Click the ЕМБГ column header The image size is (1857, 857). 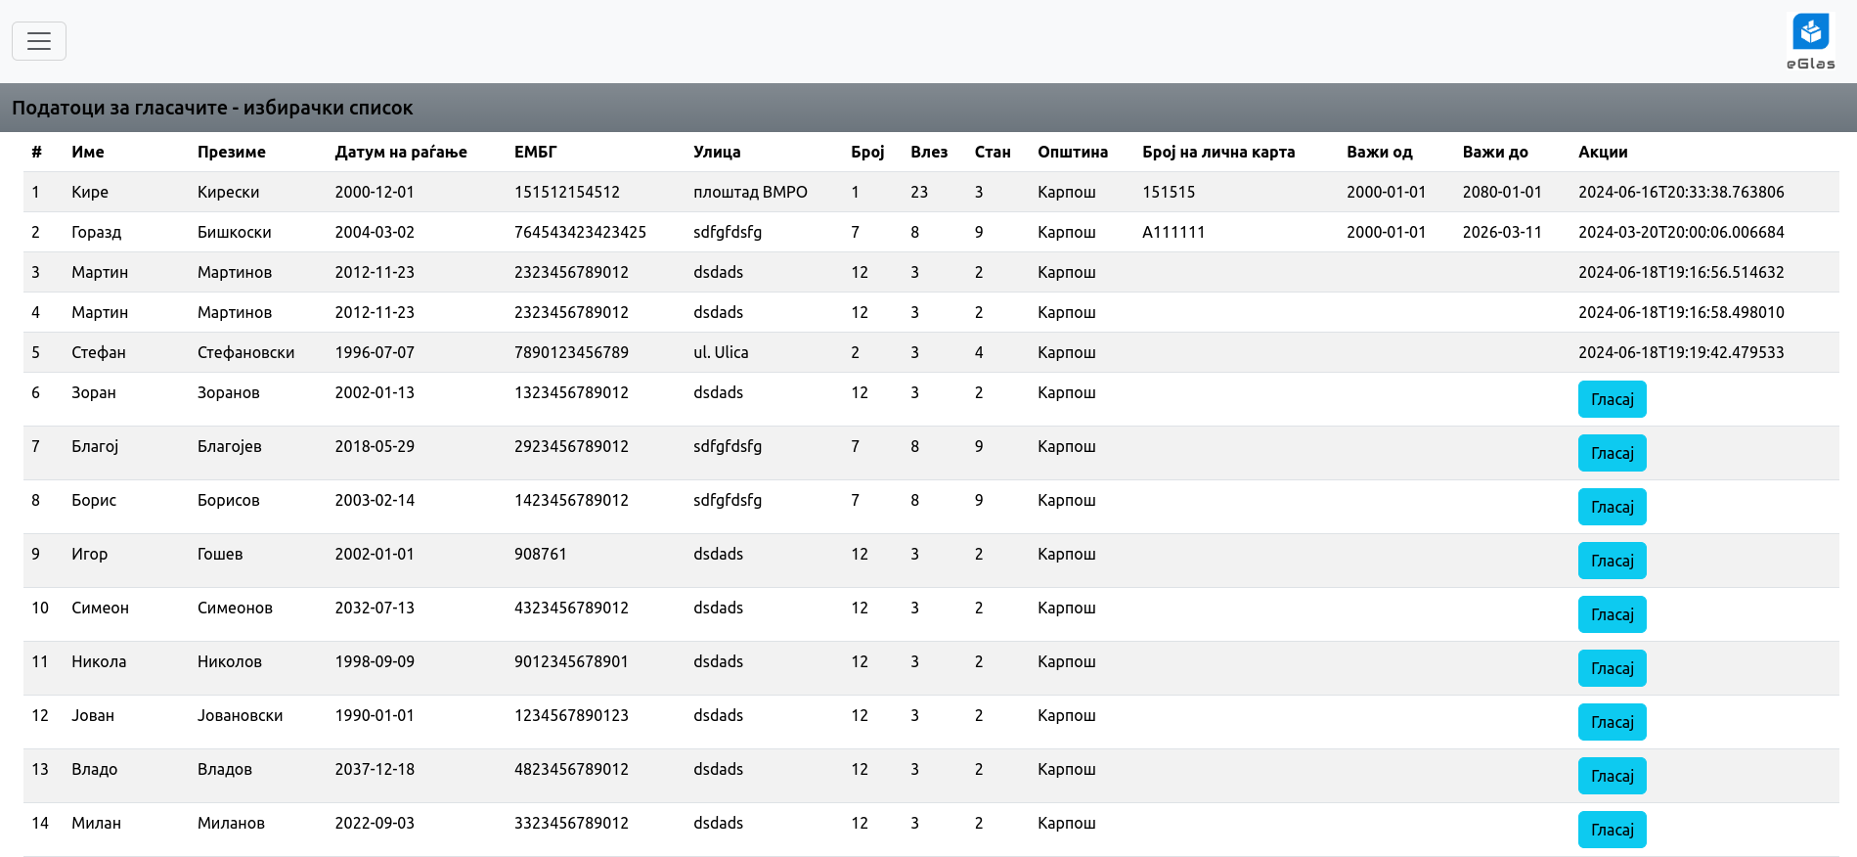[535, 152]
